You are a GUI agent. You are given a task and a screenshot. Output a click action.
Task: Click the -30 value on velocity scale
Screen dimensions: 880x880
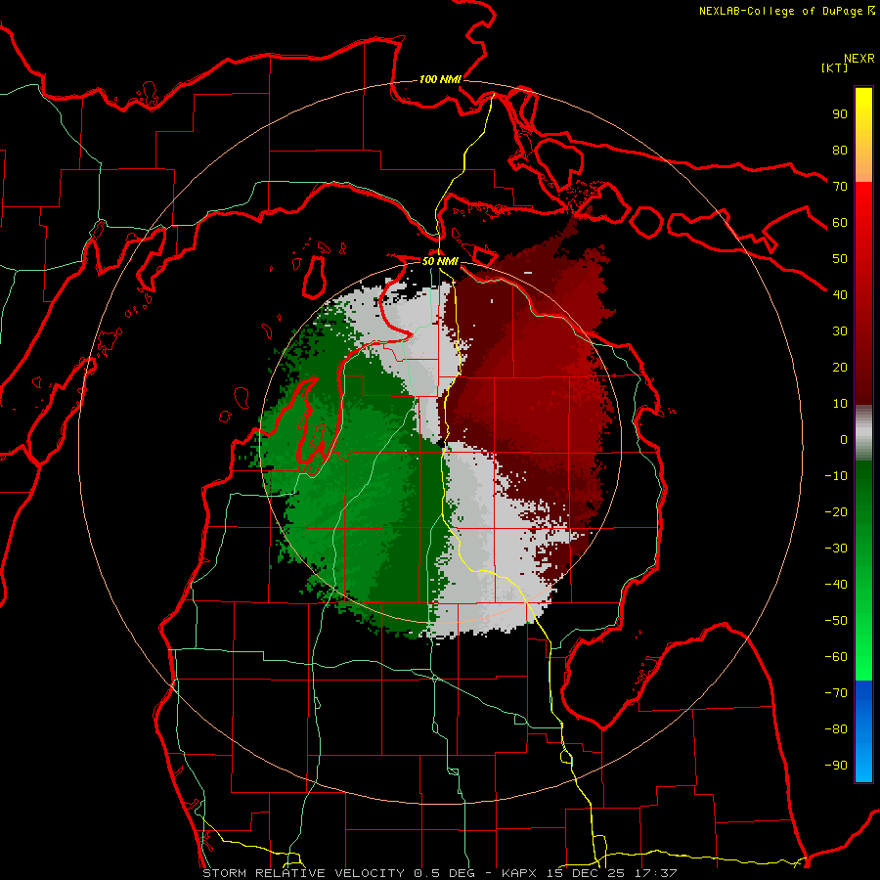(836, 549)
